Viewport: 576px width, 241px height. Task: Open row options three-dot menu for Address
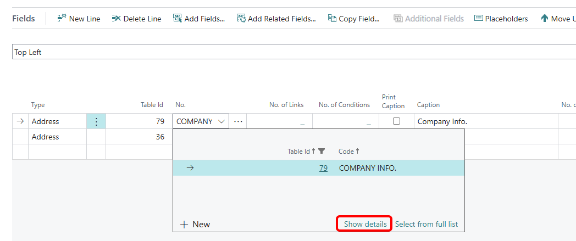[x=96, y=121]
